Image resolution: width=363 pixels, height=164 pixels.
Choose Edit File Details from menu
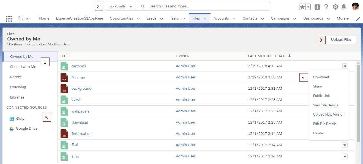325,124
